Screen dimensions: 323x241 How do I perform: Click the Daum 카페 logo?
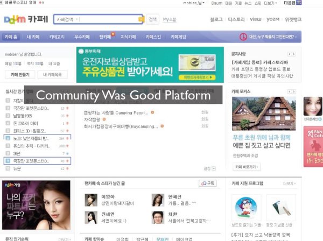coord(26,19)
